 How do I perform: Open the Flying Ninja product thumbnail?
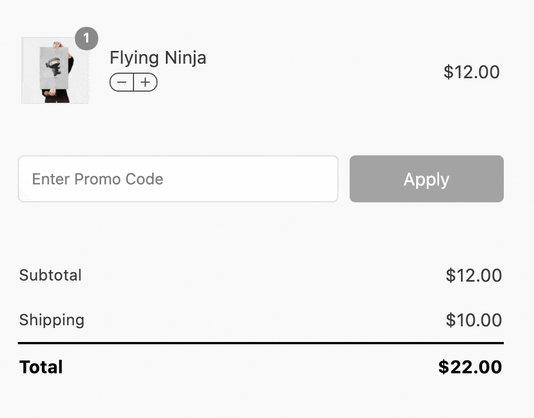point(55,70)
